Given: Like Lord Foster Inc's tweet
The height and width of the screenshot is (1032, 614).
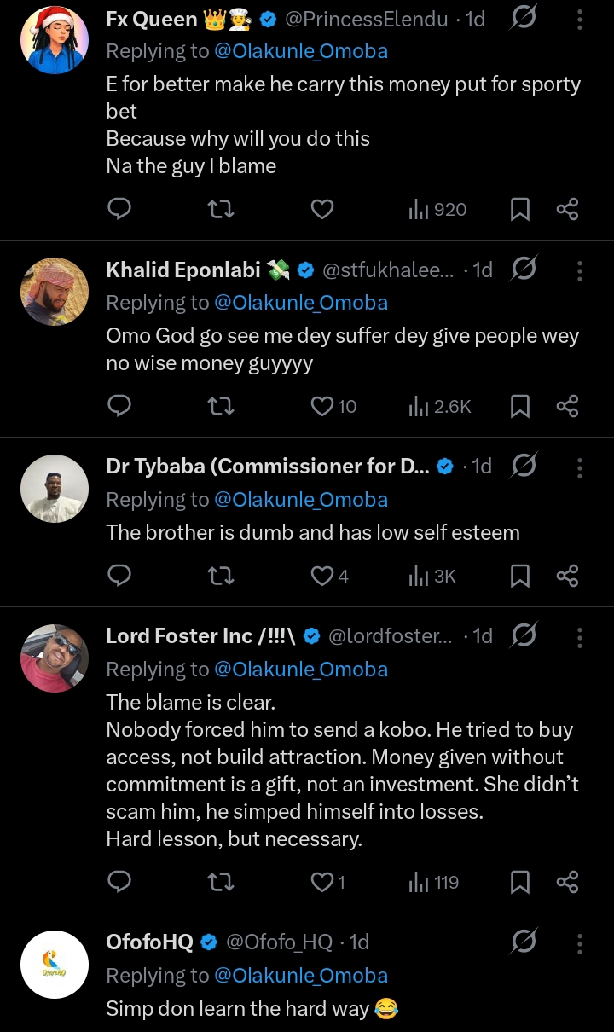Looking at the screenshot, I should coord(322,882).
